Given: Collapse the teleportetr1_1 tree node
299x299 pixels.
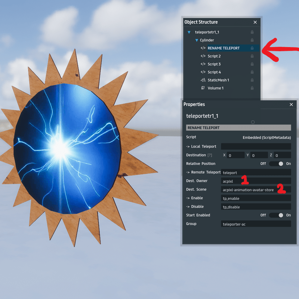Looking at the screenshot, I should [x=189, y=32].
